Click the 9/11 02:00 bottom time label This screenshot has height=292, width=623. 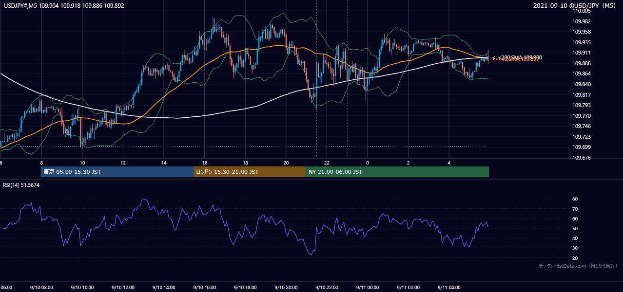(x=408, y=288)
